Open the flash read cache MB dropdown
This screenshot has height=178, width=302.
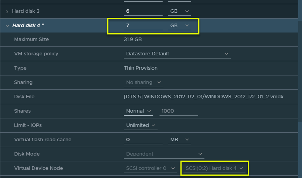coord(180,139)
